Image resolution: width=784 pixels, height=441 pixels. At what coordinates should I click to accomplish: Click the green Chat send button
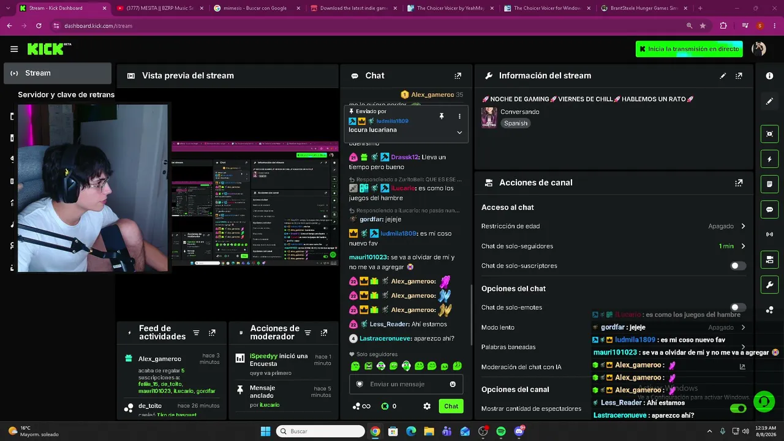pyautogui.click(x=451, y=406)
